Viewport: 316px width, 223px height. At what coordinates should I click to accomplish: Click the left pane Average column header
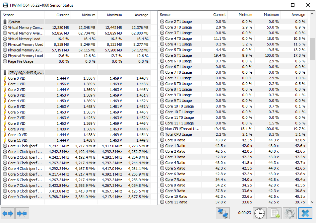pyautogui.click(x=138, y=15)
